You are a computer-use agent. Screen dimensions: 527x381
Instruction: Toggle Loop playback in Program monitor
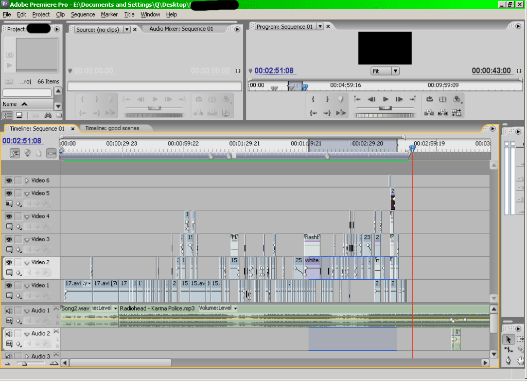tap(430, 99)
